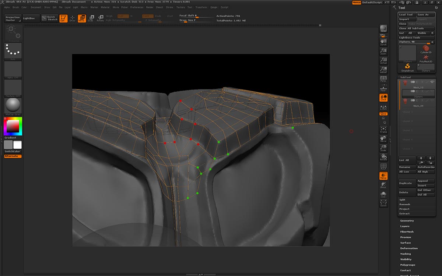Select the SimpleBrush tool
The image size is (442, 276).
pos(407,67)
